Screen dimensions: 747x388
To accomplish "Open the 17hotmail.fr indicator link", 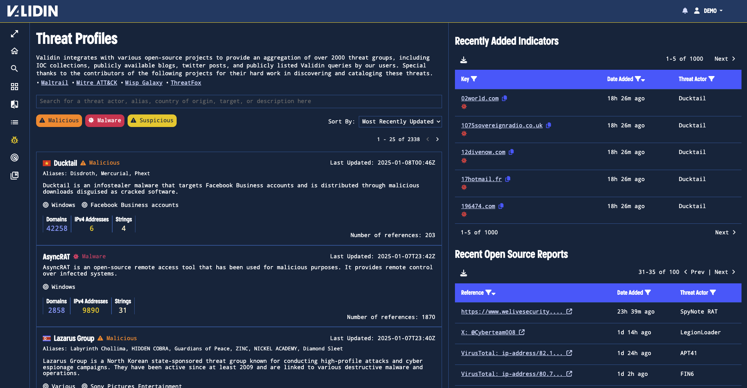I will (x=481, y=179).
